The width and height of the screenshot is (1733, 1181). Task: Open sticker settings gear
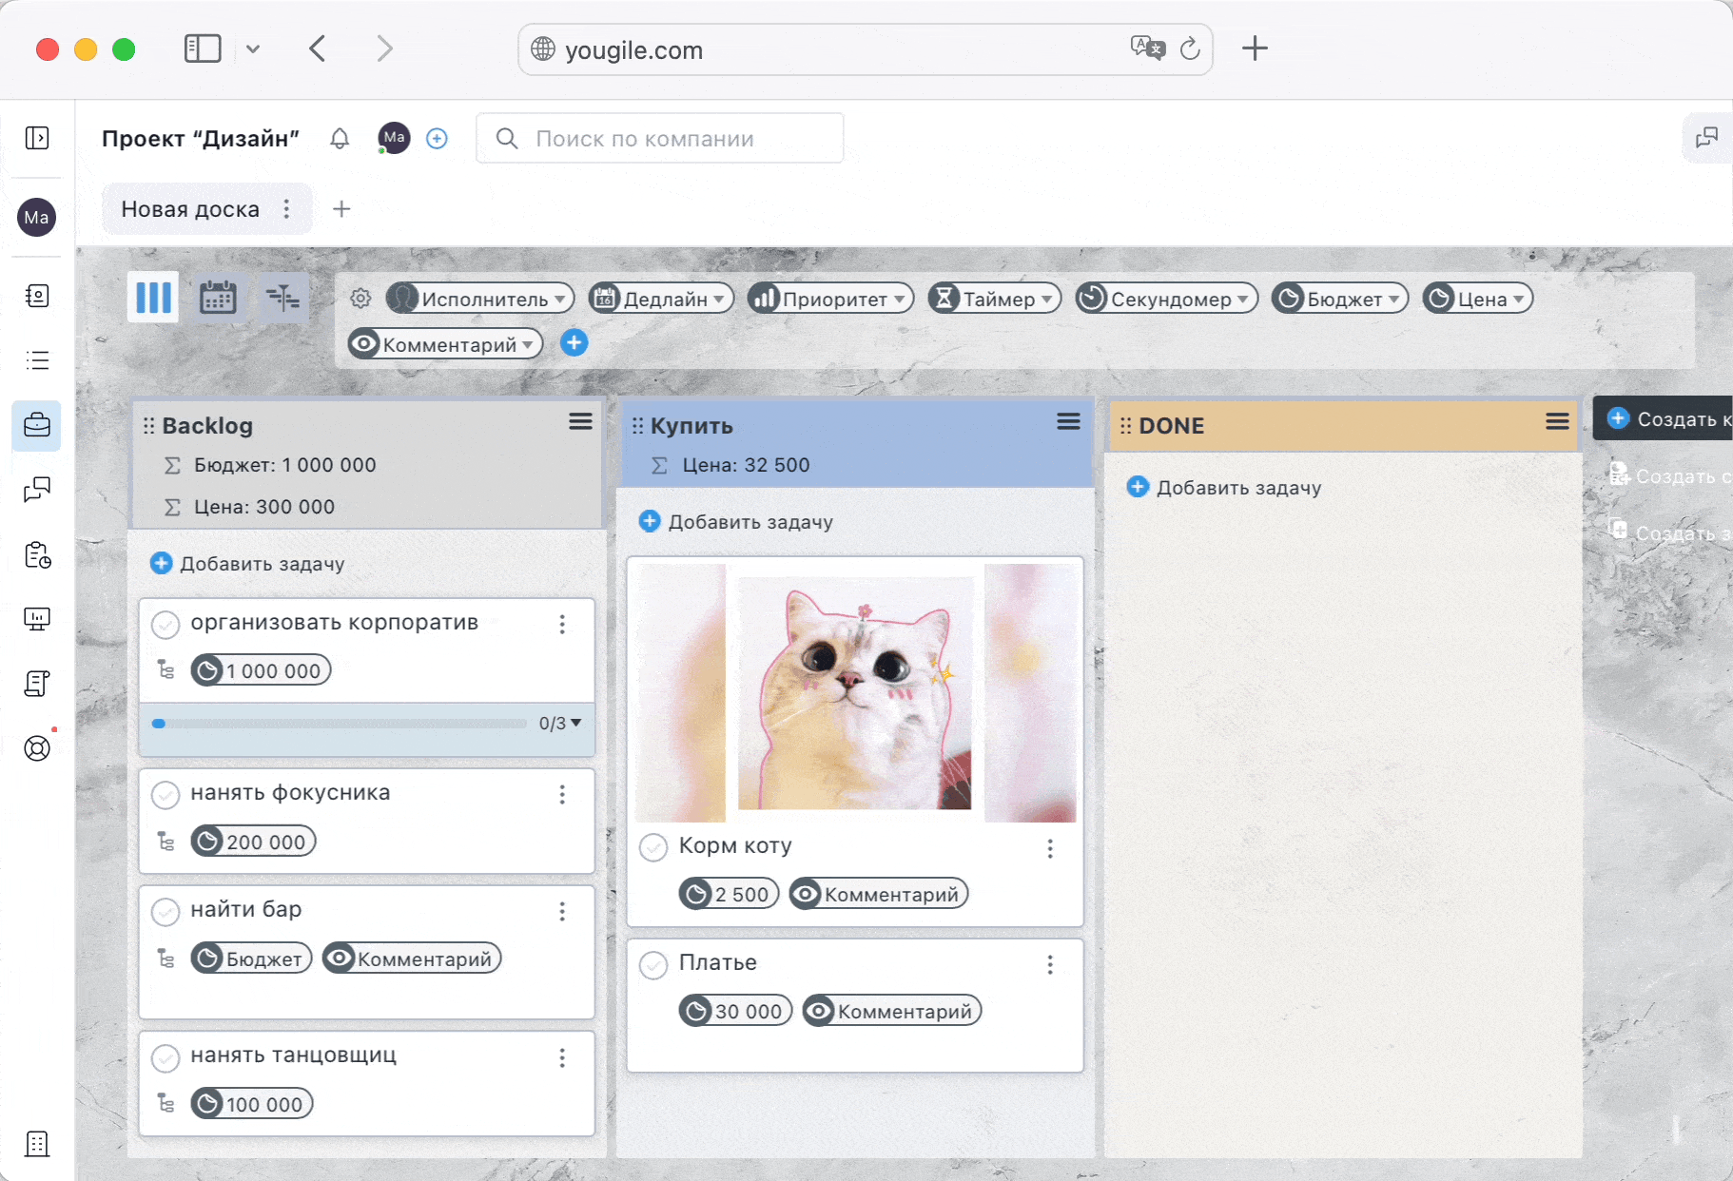pyautogui.click(x=360, y=299)
